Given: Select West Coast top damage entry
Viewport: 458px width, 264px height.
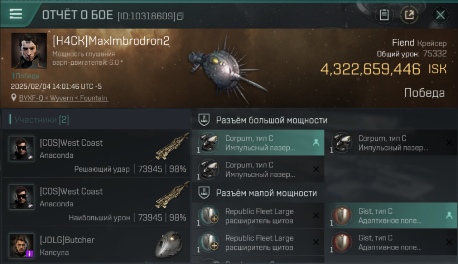Looking at the screenshot, I should [x=96, y=202].
